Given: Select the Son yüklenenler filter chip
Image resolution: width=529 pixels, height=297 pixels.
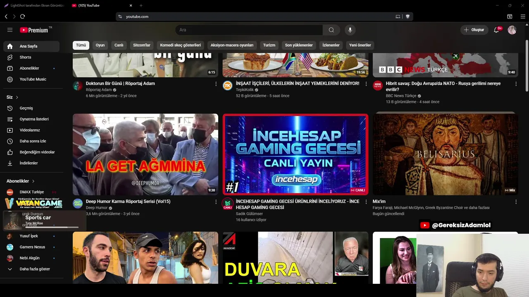Looking at the screenshot, I should [299, 45].
